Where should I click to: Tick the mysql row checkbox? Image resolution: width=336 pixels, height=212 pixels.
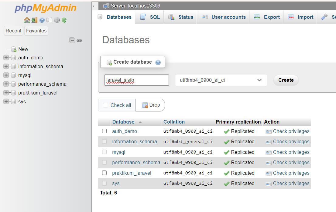tap(105, 152)
